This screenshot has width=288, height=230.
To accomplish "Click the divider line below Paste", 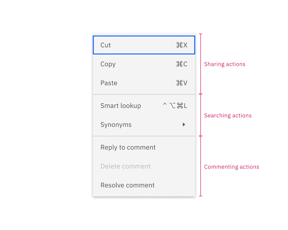I will (x=144, y=95).
